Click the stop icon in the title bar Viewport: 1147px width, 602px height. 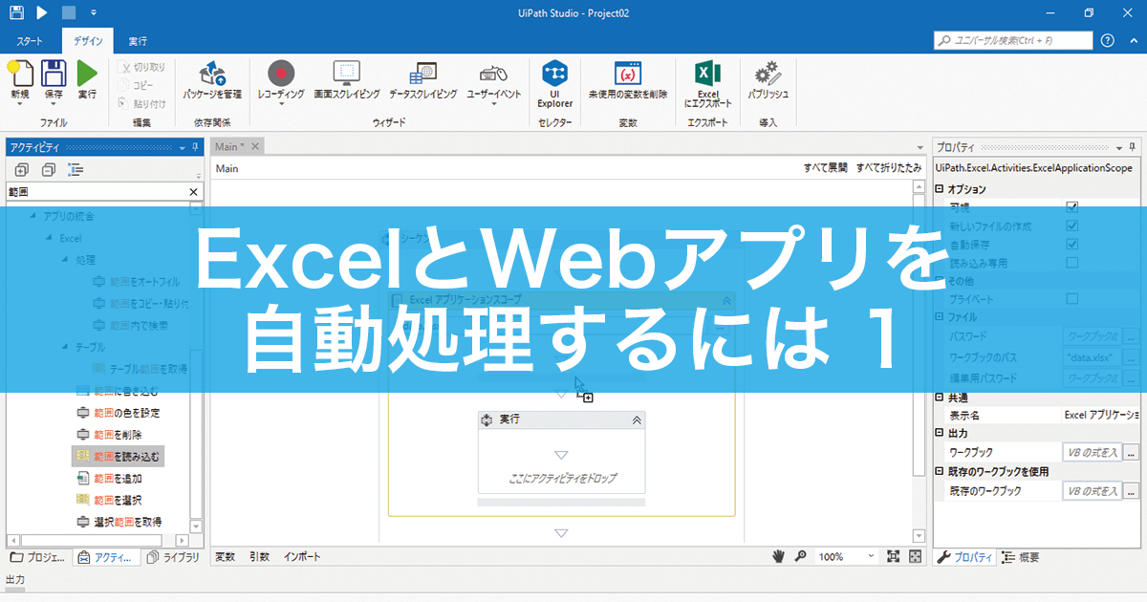(68, 12)
